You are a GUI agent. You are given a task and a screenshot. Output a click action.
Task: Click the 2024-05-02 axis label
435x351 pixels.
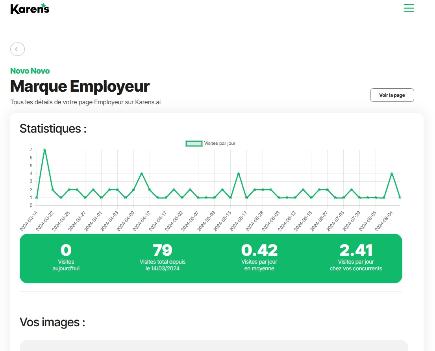pos(174,221)
